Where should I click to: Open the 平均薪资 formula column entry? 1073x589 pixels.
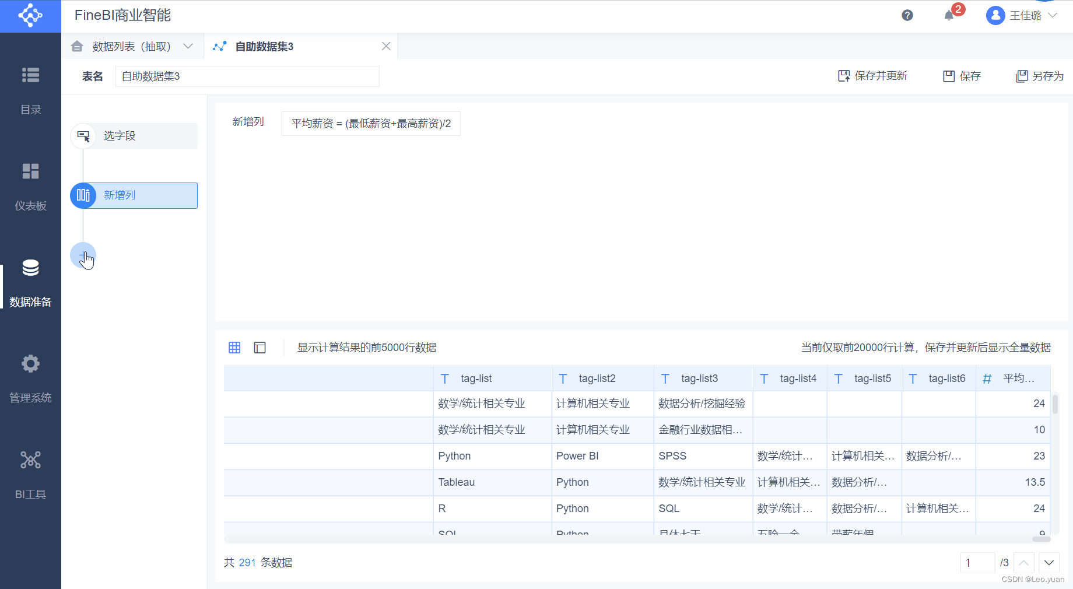tap(371, 124)
